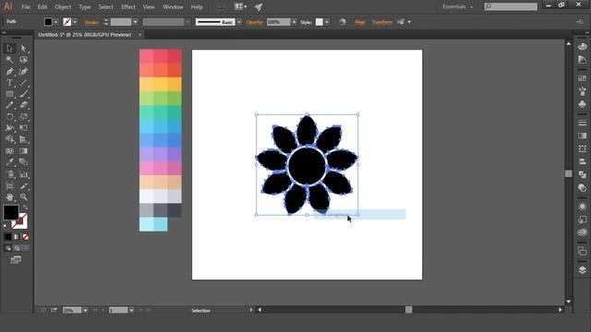Open the File menu
The image size is (591, 332).
tap(26, 6)
